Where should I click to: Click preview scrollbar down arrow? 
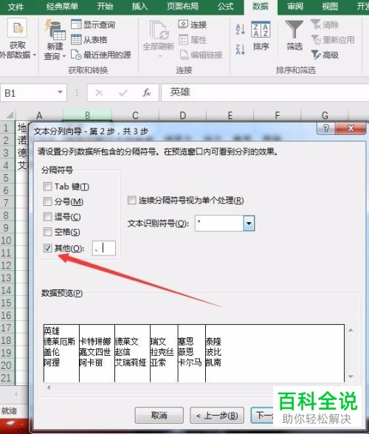coord(351,376)
